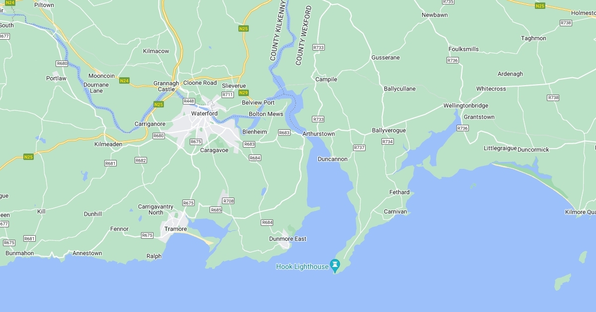
Task: Click the County Wexford border label
Action: tap(303, 36)
